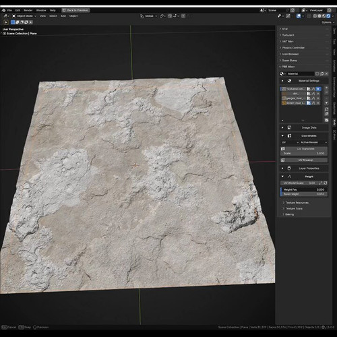Click the UV Transform Scale field

(304, 153)
